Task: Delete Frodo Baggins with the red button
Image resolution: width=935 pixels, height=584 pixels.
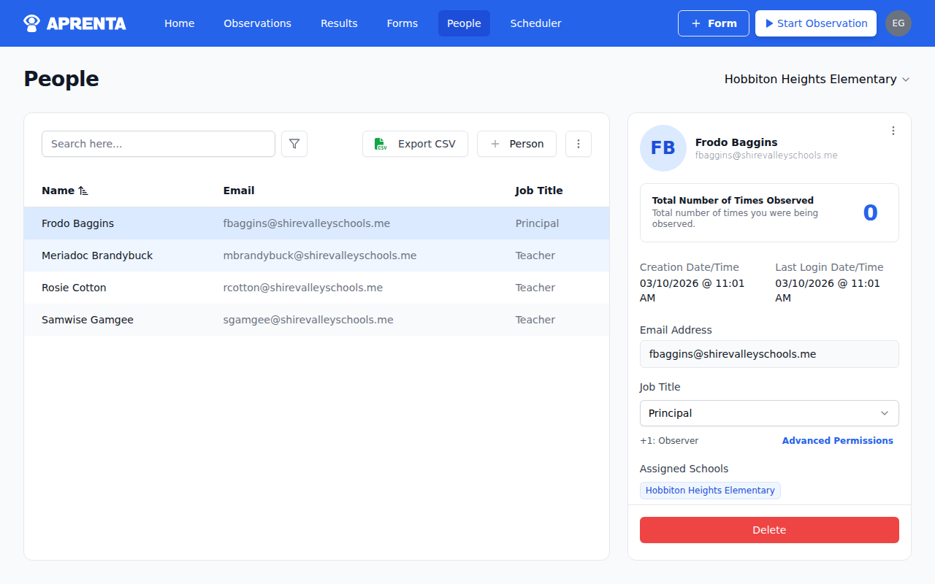Action: (768, 530)
